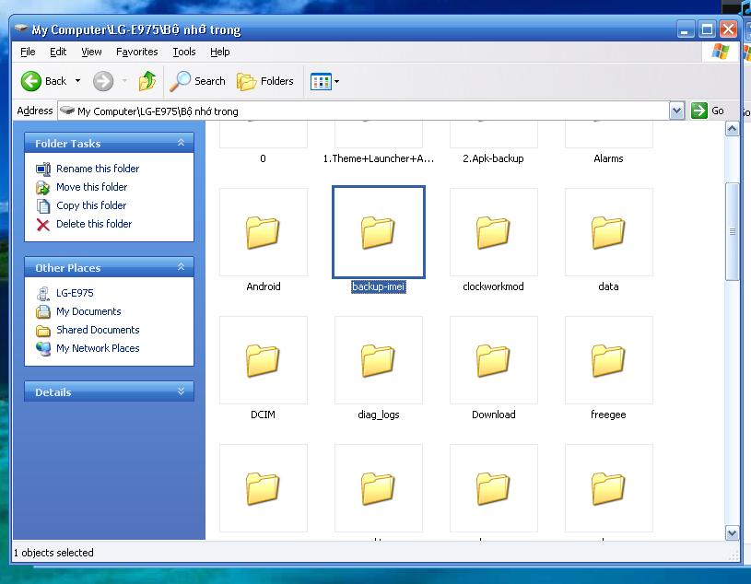Open the Help menu
The height and width of the screenshot is (584, 751).
tap(220, 52)
